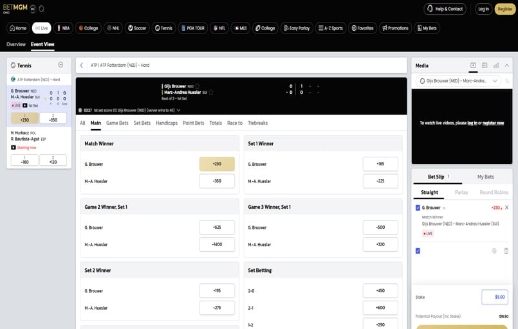Open the Home navigation item
Image resolution: width=518 pixels, height=329 pixels.
coord(18,28)
